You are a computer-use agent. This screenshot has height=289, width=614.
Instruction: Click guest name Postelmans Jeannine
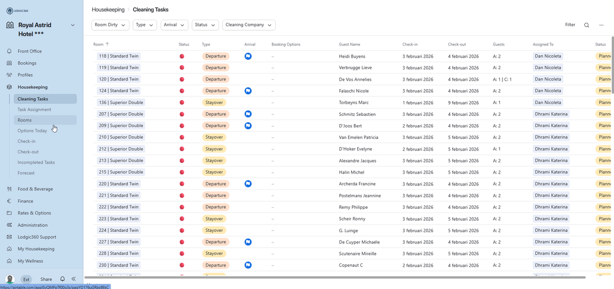click(360, 196)
